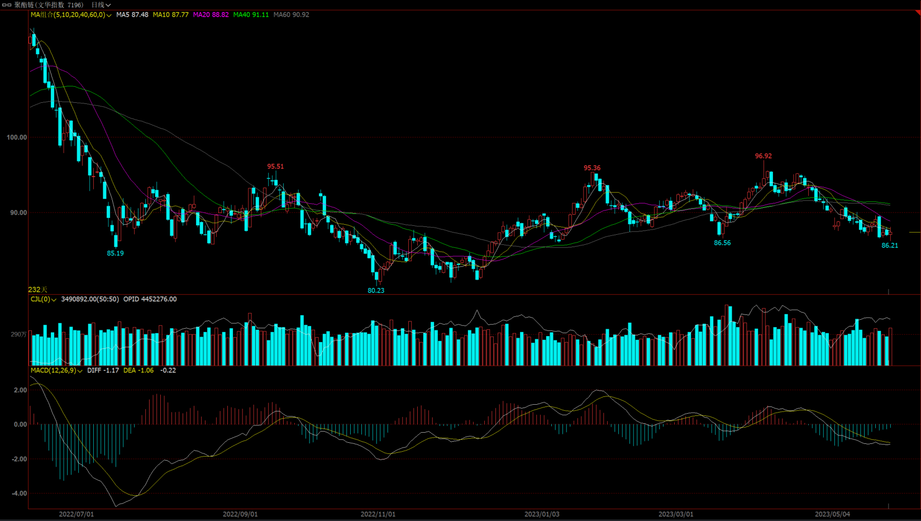Select the MA10 87.77 legend value
Screen dimensions: 921x521
170,15
